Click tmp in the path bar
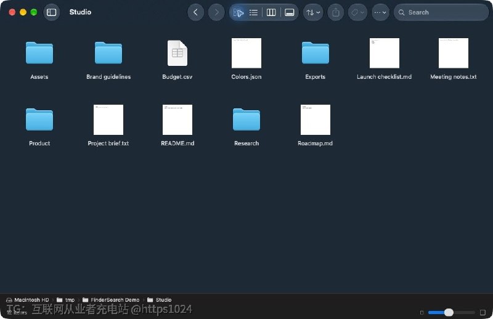 coord(66,300)
